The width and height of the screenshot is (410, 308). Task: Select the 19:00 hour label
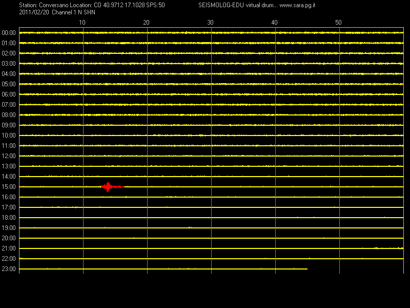pyautogui.click(x=9, y=228)
